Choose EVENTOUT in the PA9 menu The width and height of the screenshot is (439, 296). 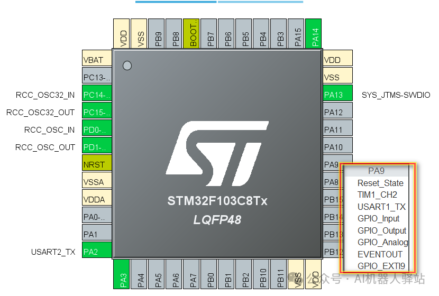click(x=380, y=254)
